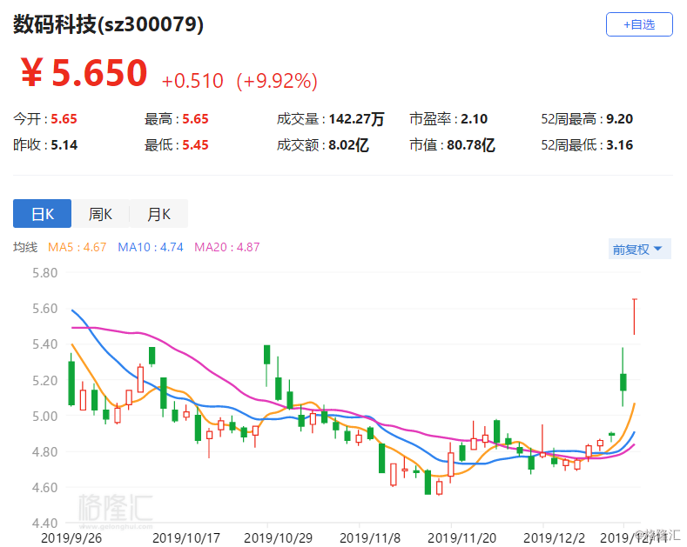The height and width of the screenshot is (547, 687).
Task: Add stock to watchlist with +自选 button
Action: (639, 24)
